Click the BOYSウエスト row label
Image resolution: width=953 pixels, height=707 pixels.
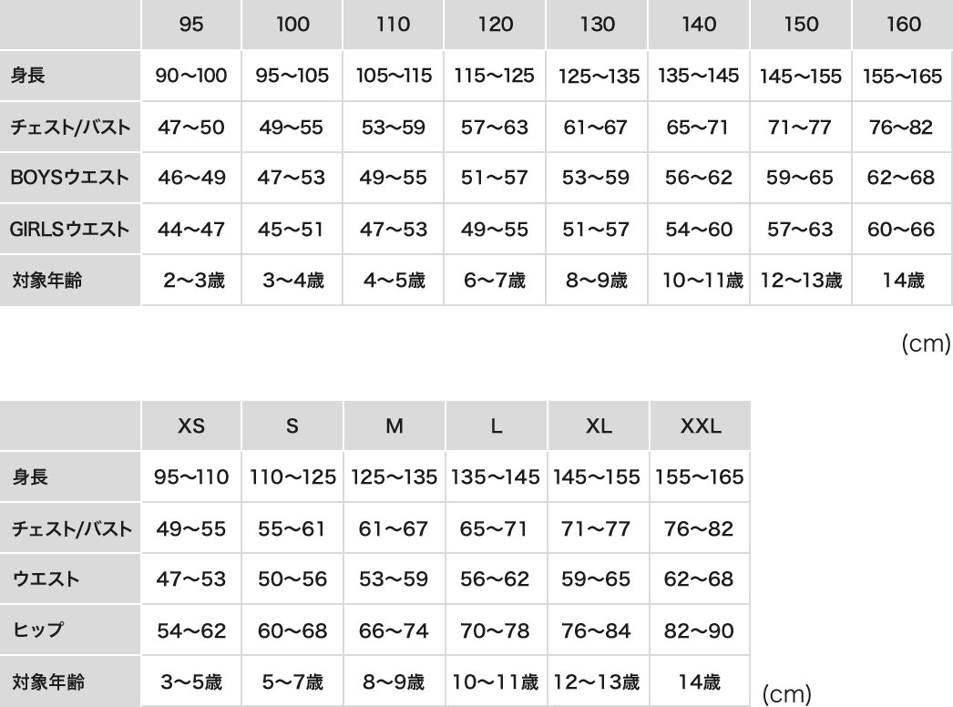click(x=62, y=178)
